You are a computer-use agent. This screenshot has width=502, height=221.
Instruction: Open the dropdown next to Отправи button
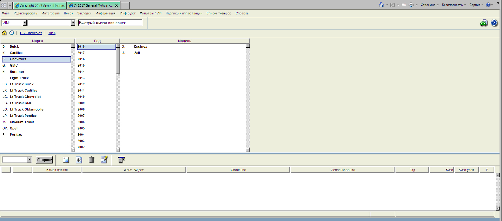(29, 160)
